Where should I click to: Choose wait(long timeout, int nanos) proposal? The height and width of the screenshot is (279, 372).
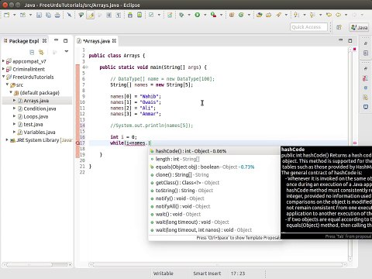tap(214, 230)
